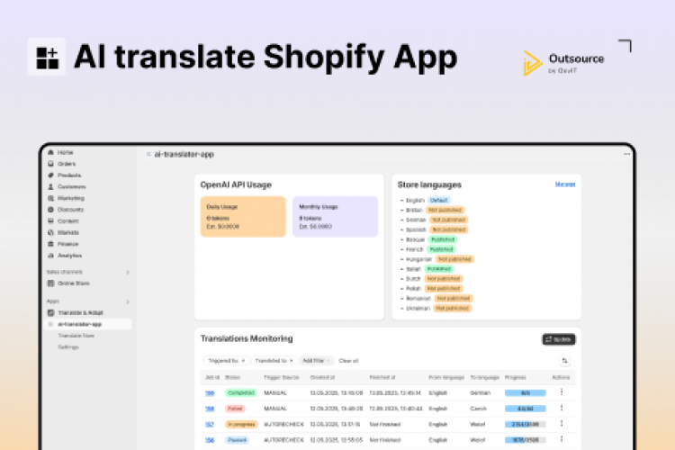Click the Markets globe icon
The width and height of the screenshot is (675, 450).
coord(50,232)
